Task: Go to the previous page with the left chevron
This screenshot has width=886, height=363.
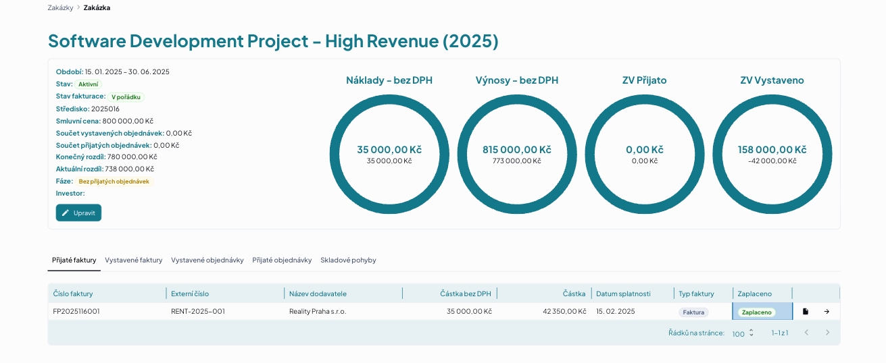Action: pyautogui.click(x=806, y=333)
